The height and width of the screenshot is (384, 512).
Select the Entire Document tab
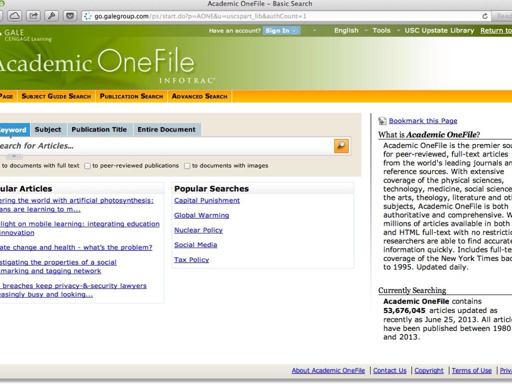click(x=166, y=129)
